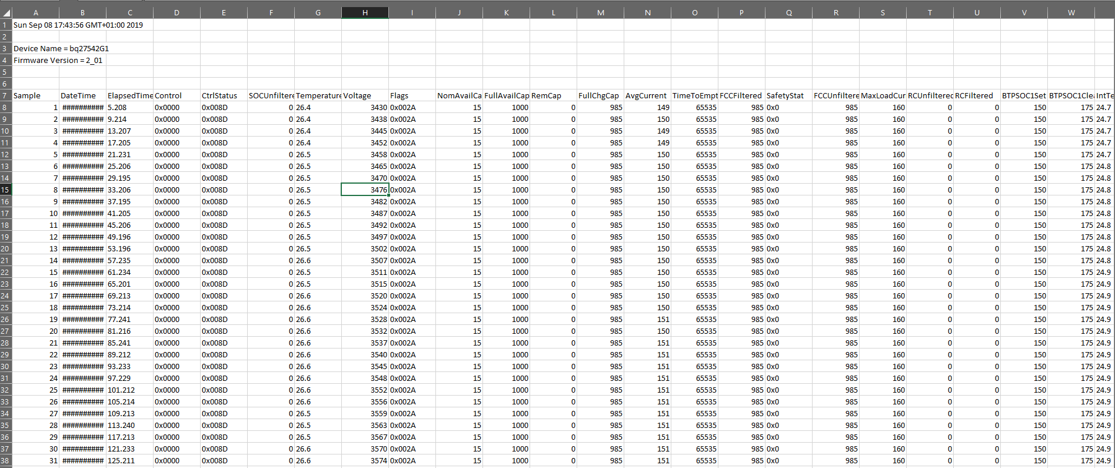The width and height of the screenshot is (1115, 468).
Task: Select the 'BTPSOC1Set' header cell
Action: pyautogui.click(x=1024, y=95)
